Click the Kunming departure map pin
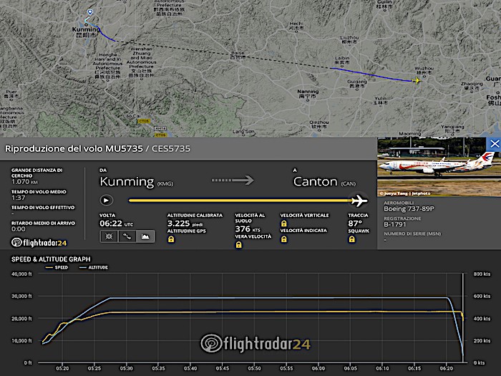Screen dimensions: 501x376 pos(90,12)
